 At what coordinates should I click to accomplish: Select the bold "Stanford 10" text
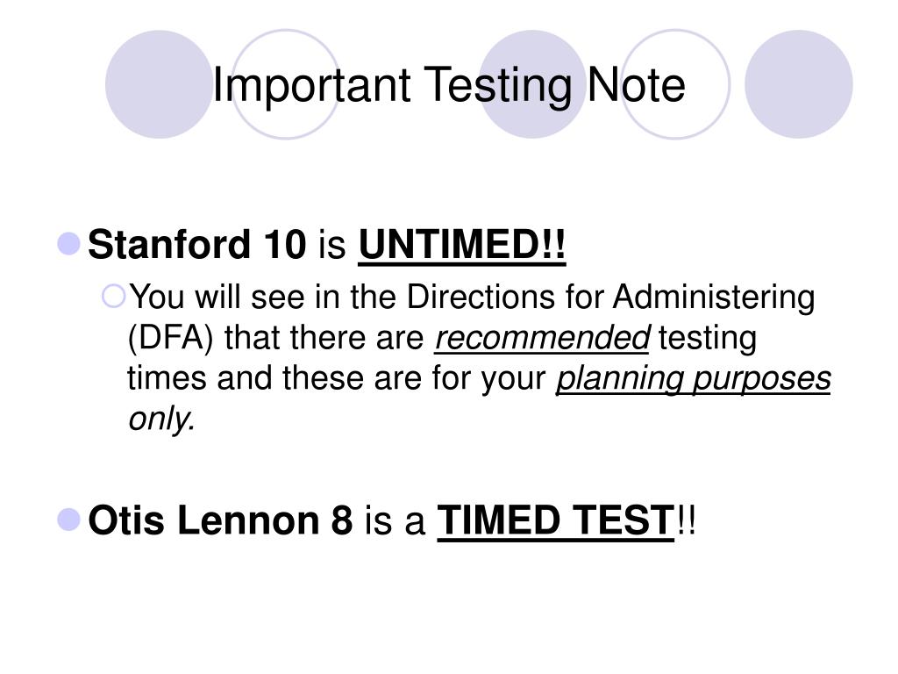[x=197, y=245]
